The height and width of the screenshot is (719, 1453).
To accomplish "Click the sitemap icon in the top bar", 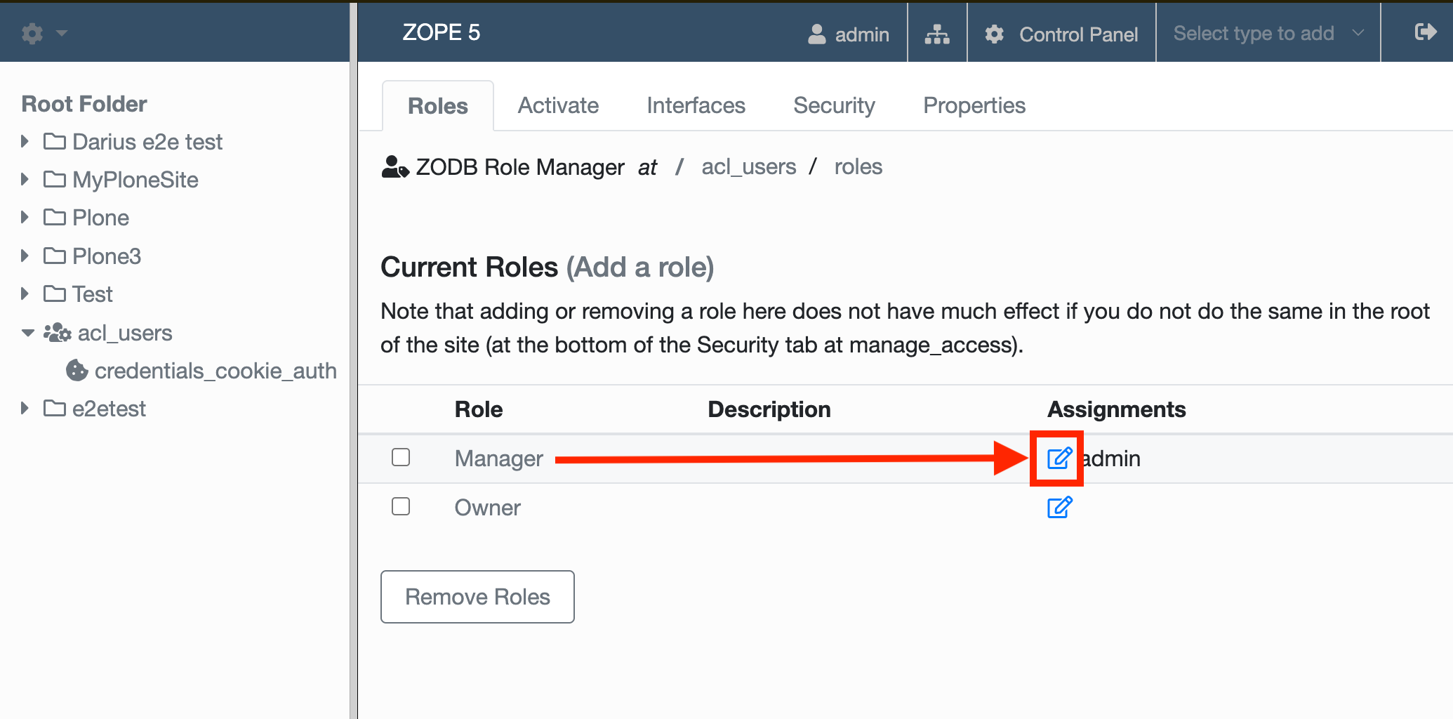I will click(x=937, y=34).
